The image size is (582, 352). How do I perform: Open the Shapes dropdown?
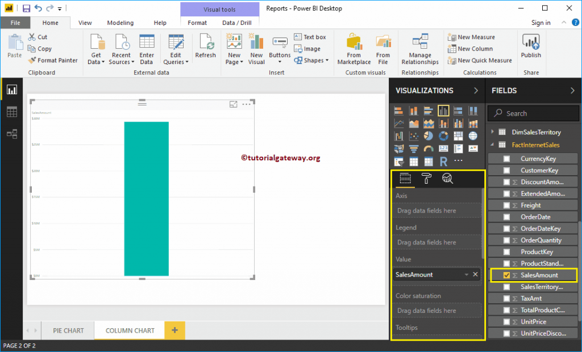[311, 60]
